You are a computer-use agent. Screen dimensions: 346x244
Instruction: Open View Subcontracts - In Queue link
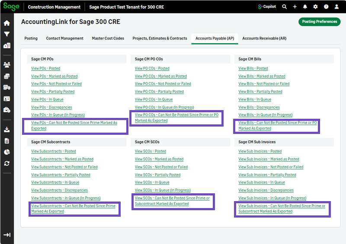point(55,182)
